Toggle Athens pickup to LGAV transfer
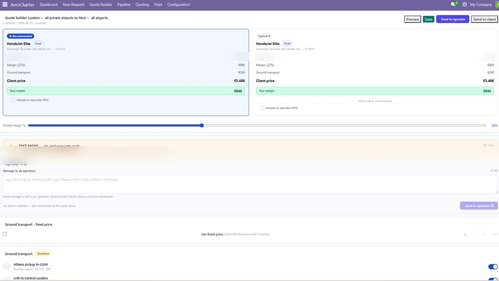499x281 pixels. pyautogui.click(x=493, y=267)
